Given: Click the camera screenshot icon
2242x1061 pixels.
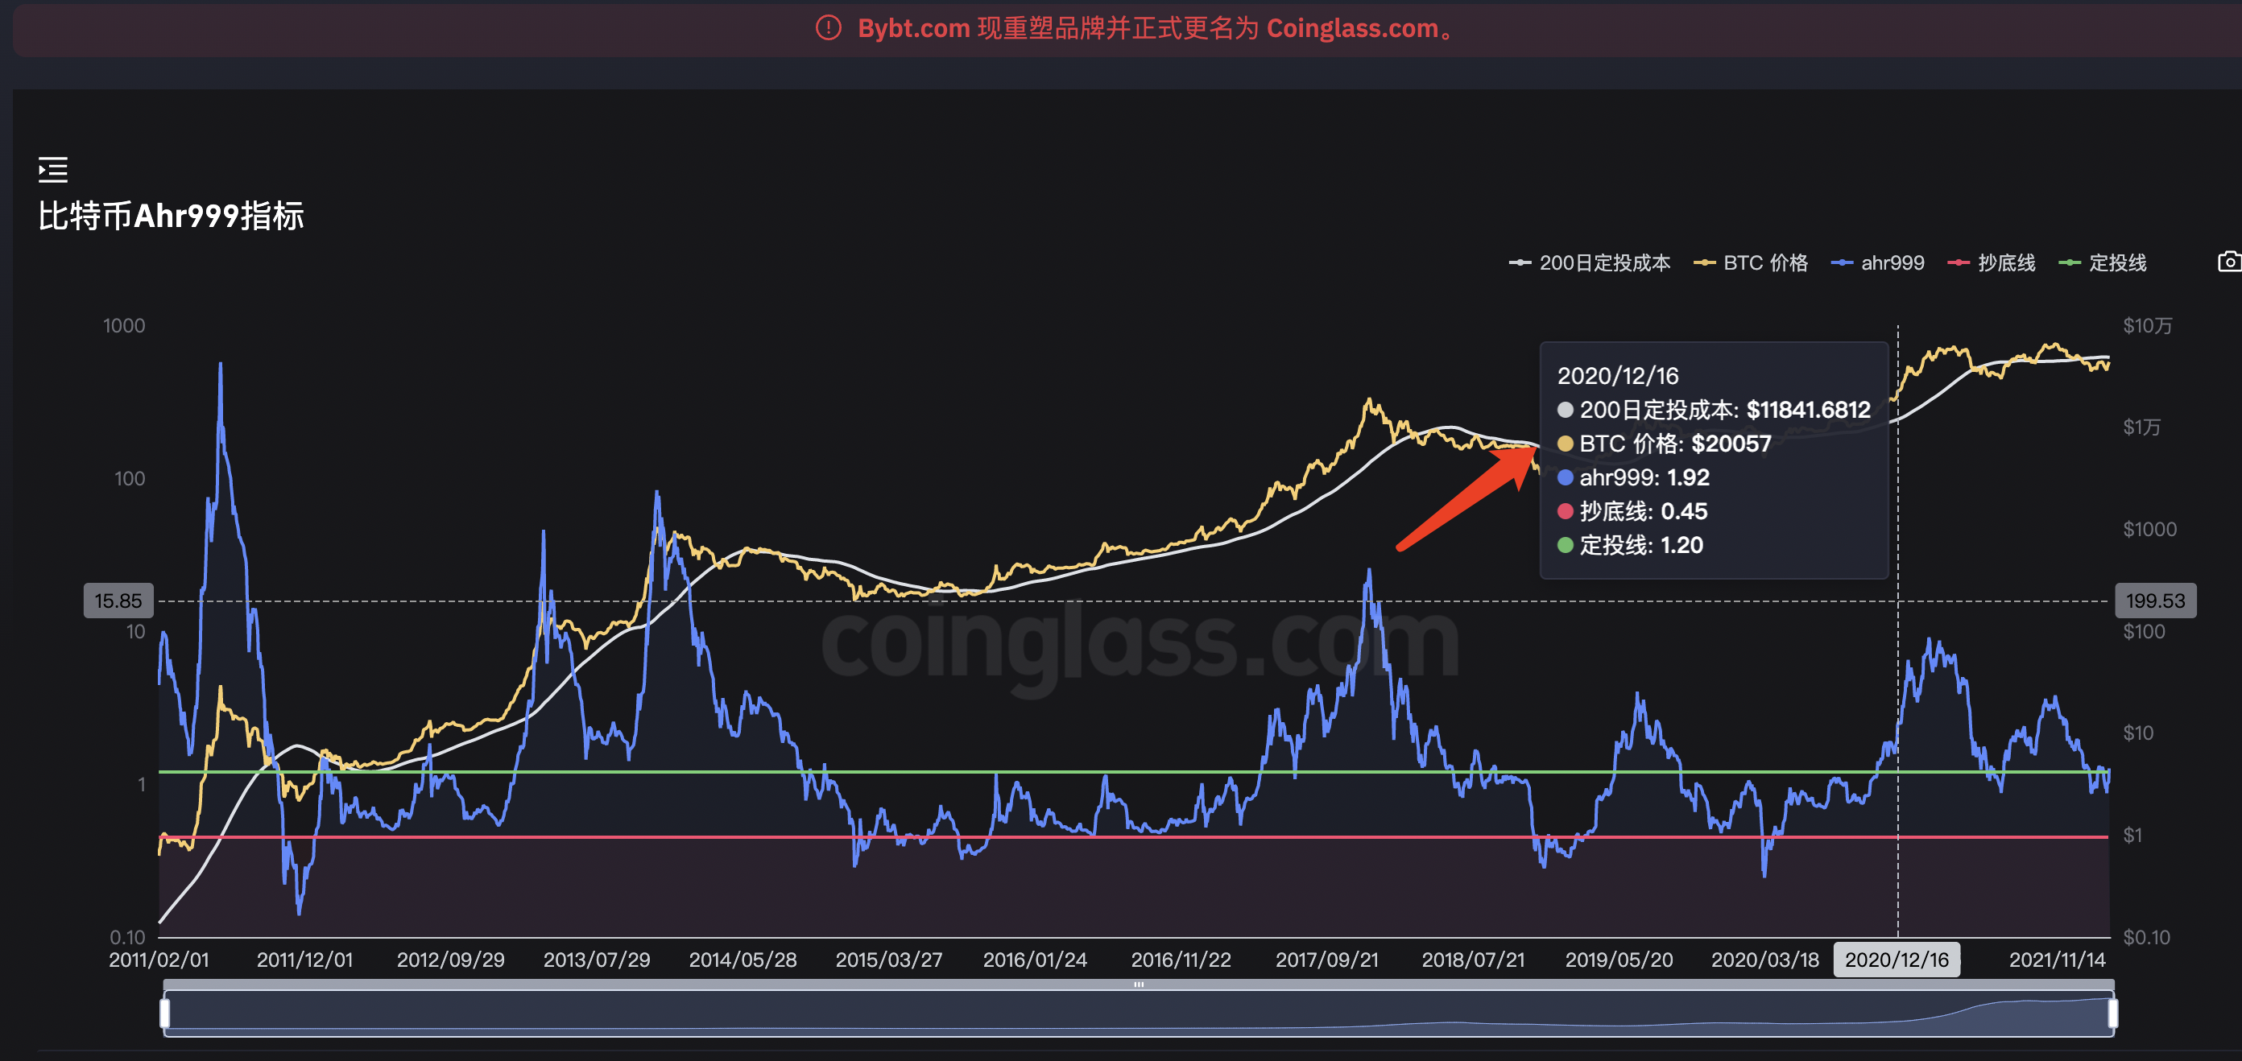Looking at the screenshot, I should [x=2229, y=262].
